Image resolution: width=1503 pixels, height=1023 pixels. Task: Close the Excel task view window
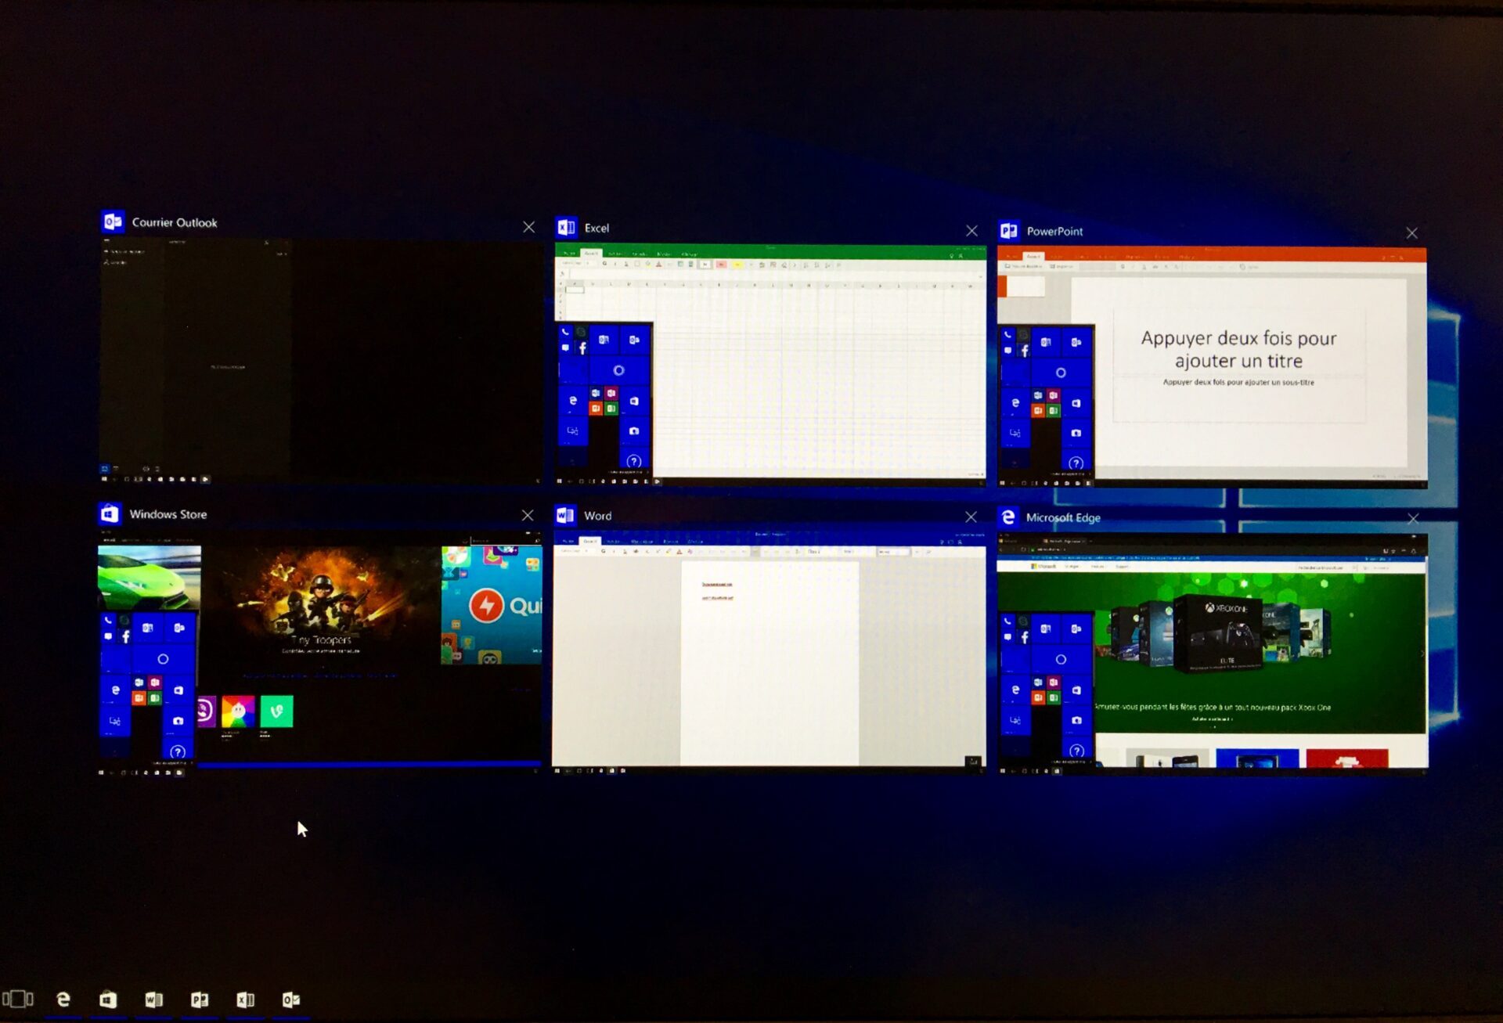coord(971,230)
